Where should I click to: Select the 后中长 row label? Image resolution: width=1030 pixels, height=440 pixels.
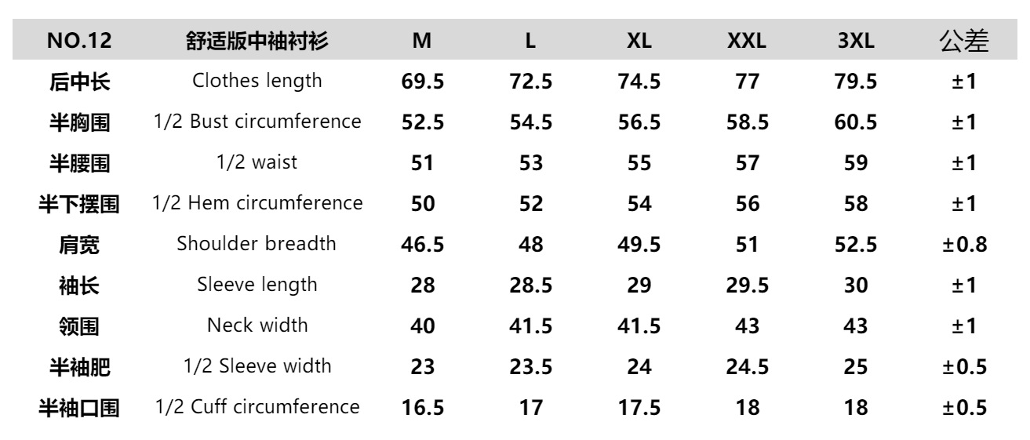click(79, 82)
